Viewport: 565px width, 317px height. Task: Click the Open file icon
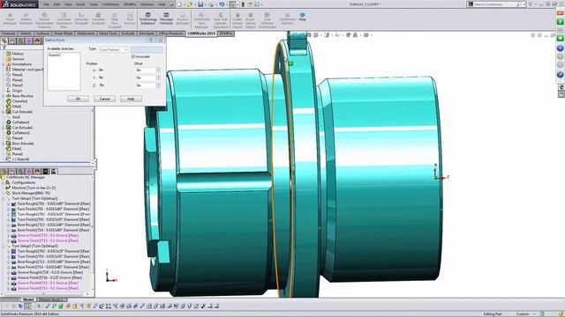tap(190, 4)
